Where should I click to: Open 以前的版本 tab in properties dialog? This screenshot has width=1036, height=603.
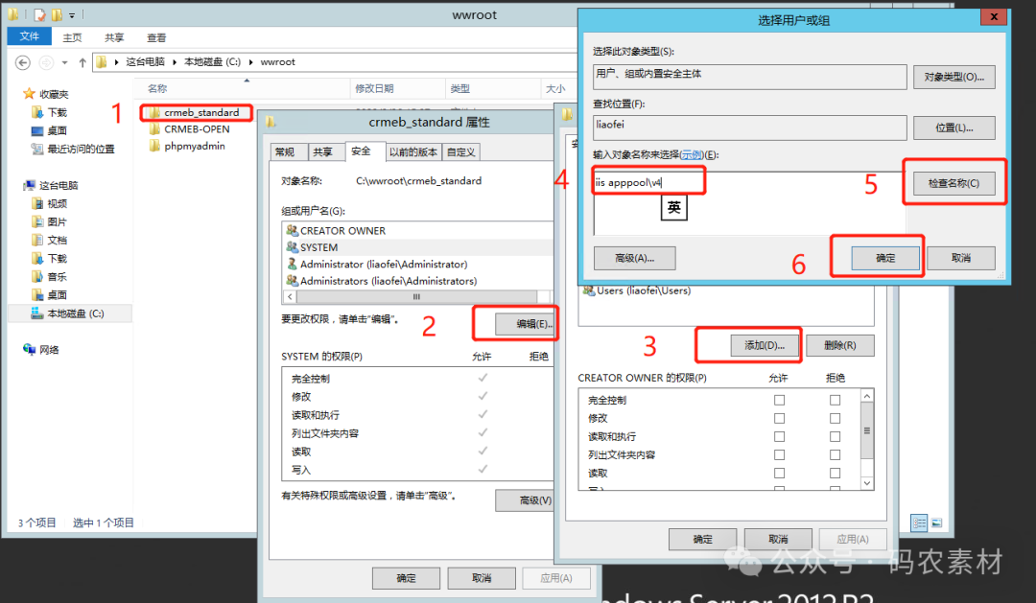412,151
